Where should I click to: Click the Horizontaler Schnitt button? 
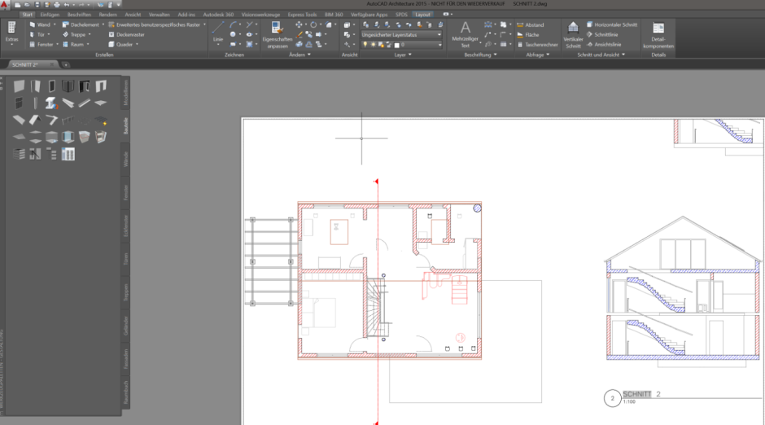612,24
